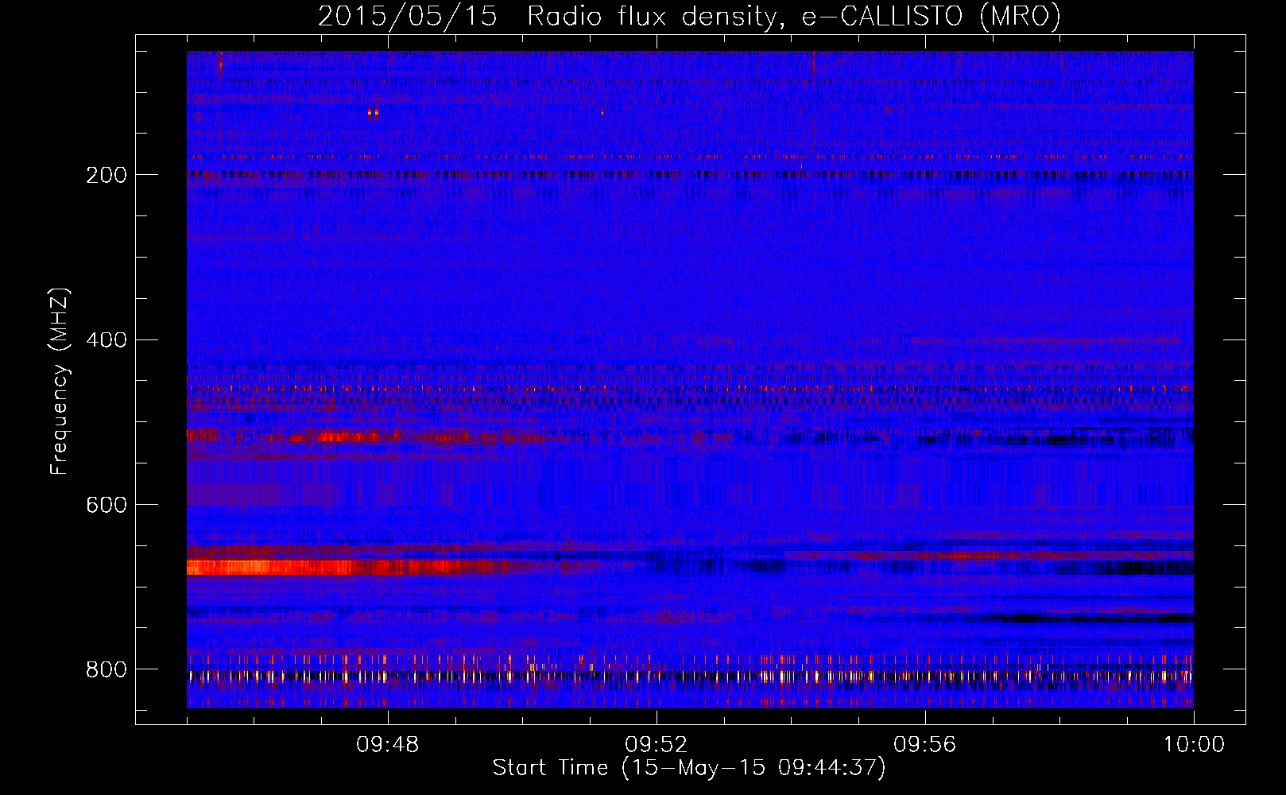Click the 'Start Time (15-May-15 09:44:37)' label
1286x795 pixels.
point(689,768)
